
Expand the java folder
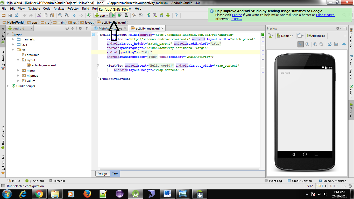[13, 45]
